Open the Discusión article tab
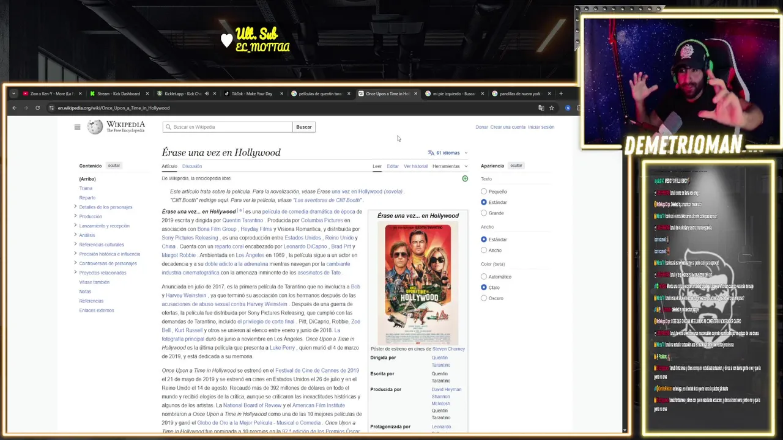This screenshot has width=783, height=440. click(191, 166)
